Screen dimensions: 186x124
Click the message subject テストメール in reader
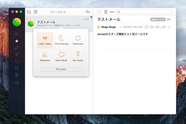pyautogui.click(x=109, y=19)
